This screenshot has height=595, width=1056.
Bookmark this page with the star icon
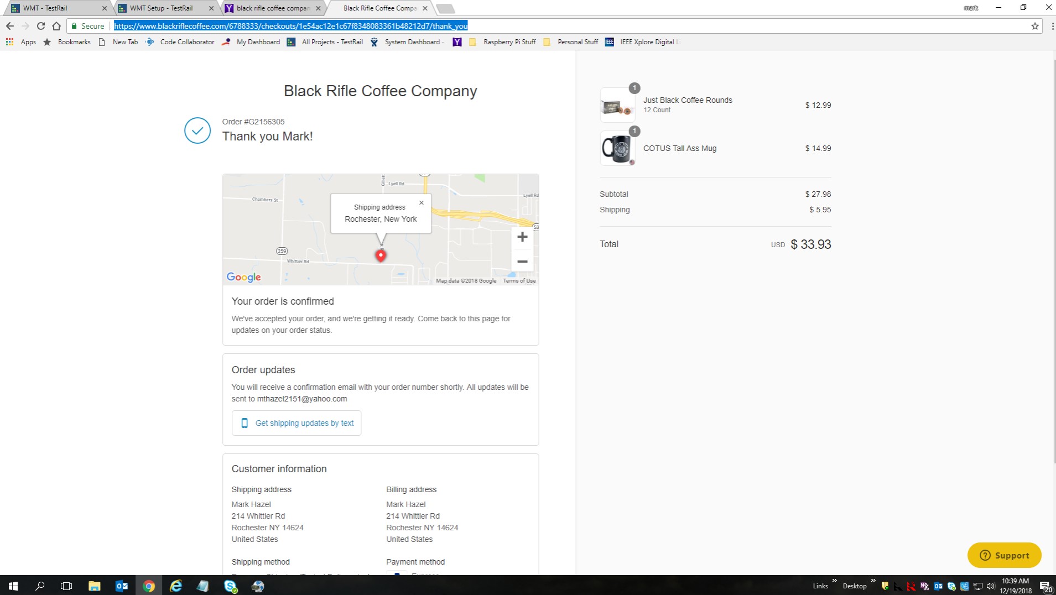click(x=1034, y=26)
